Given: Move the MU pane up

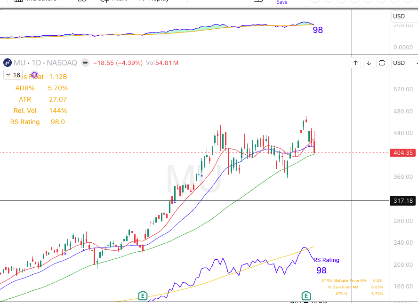Looking at the screenshot, I should pyautogui.click(x=355, y=63).
